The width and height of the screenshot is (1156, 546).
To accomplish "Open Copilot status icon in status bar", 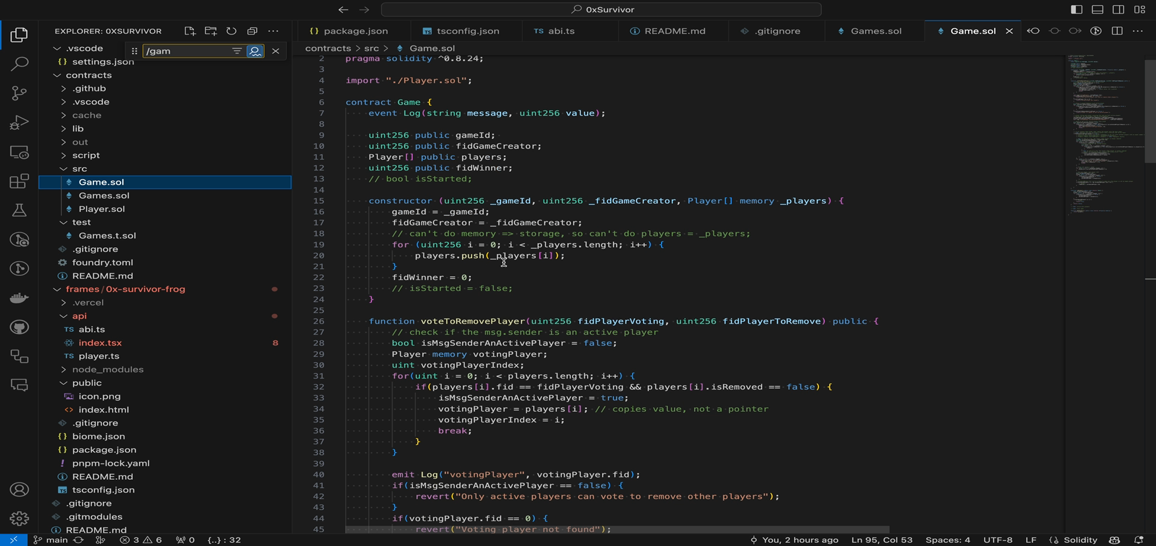I will tap(1114, 540).
